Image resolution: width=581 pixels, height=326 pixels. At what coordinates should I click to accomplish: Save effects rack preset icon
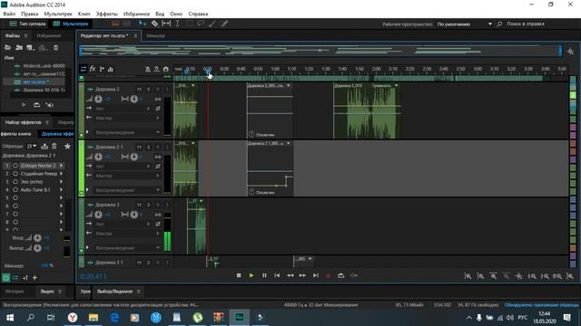click(x=44, y=147)
